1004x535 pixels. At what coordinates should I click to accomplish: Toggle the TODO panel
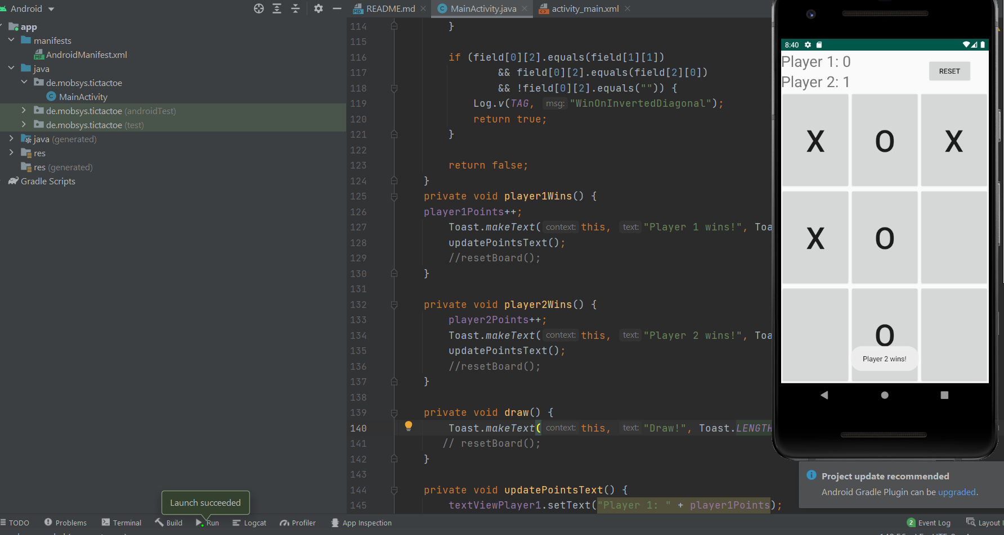[x=15, y=523]
